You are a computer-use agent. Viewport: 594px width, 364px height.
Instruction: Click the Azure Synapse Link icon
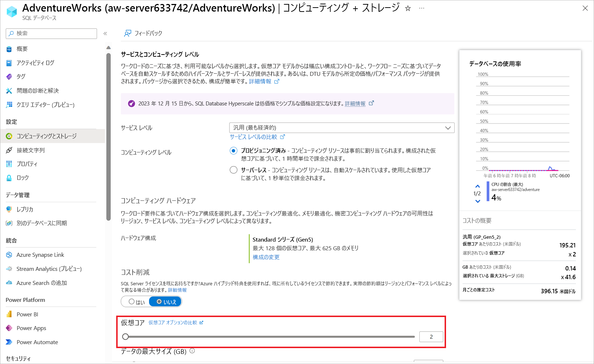pos(9,255)
